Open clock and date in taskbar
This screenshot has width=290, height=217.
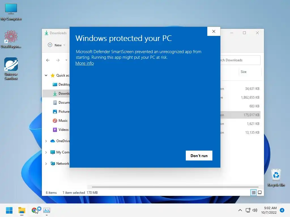tap(269, 210)
